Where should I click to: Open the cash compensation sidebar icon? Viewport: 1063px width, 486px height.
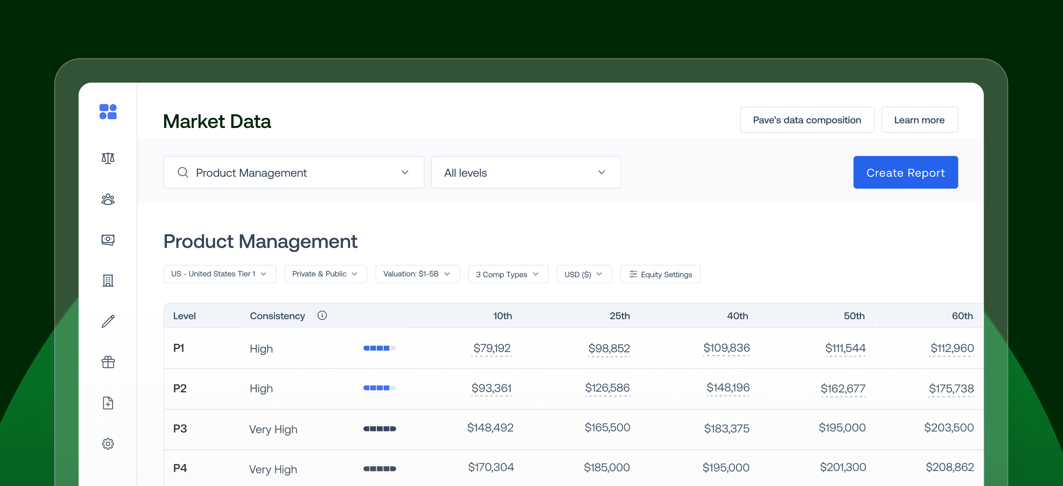108,240
